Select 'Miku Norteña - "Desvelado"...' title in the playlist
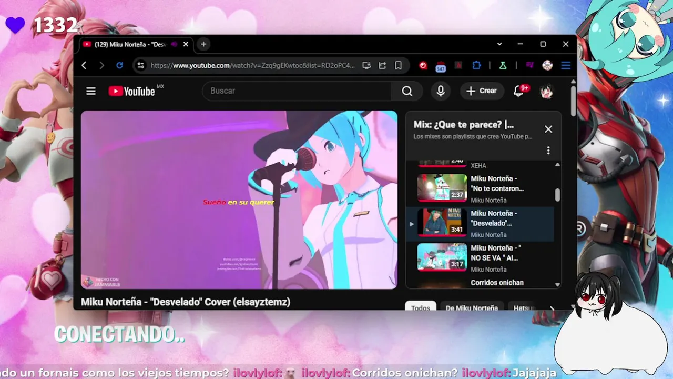The width and height of the screenshot is (673, 379). [494, 218]
